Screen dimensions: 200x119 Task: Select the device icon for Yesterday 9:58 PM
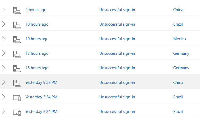point(17,83)
